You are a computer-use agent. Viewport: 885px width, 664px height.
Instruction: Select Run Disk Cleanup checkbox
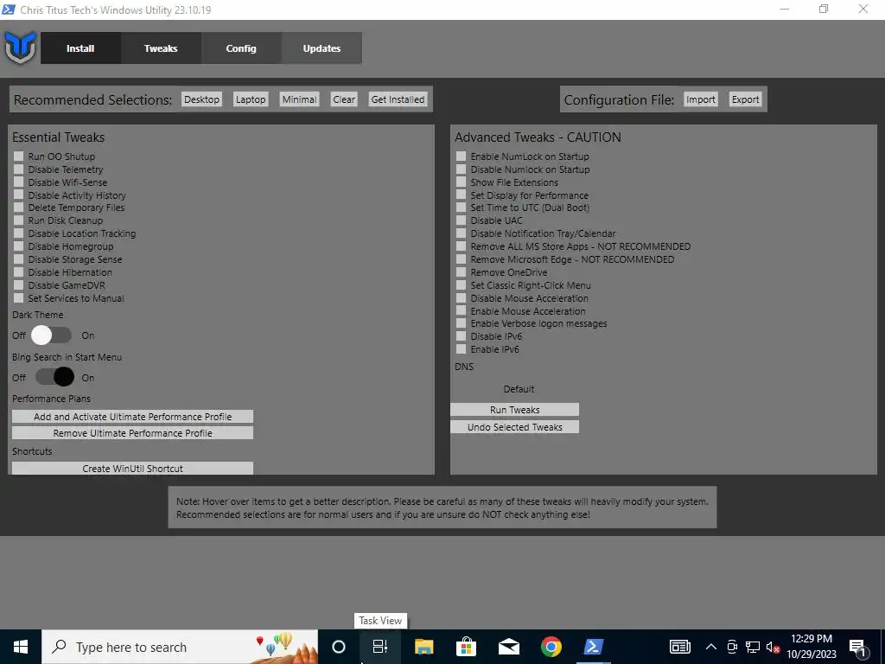(x=19, y=220)
